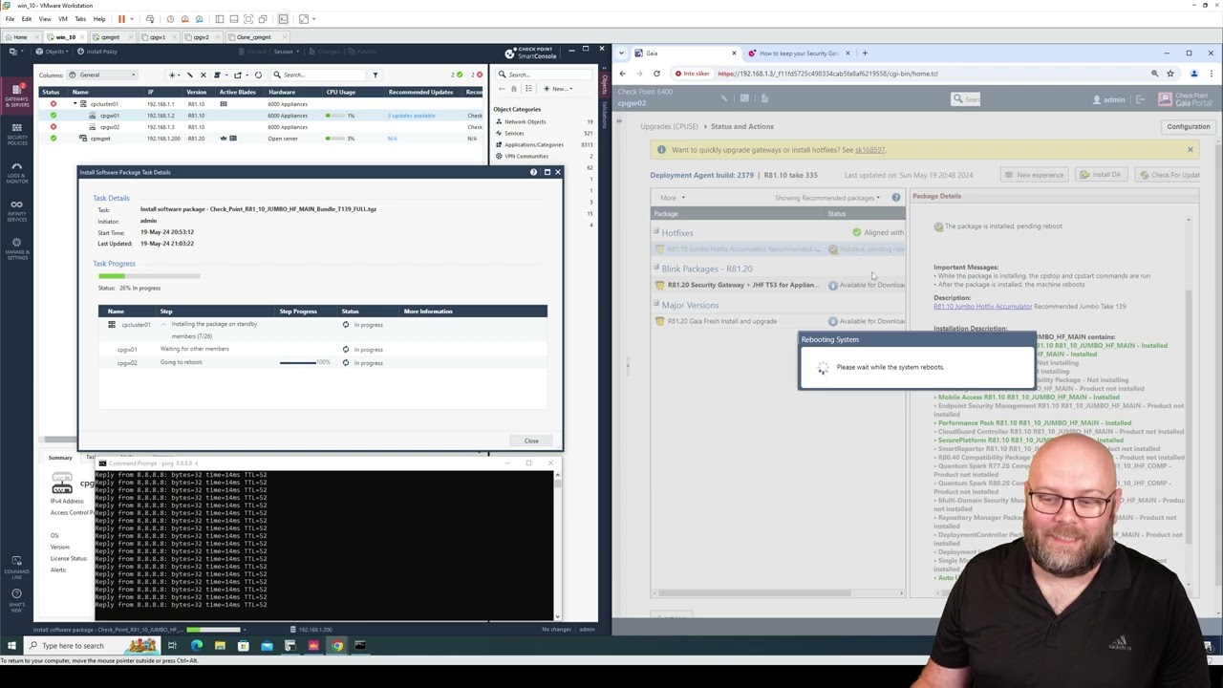
Task: Click 3 updates available link for cpgw01
Action: [x=412, y=116]
